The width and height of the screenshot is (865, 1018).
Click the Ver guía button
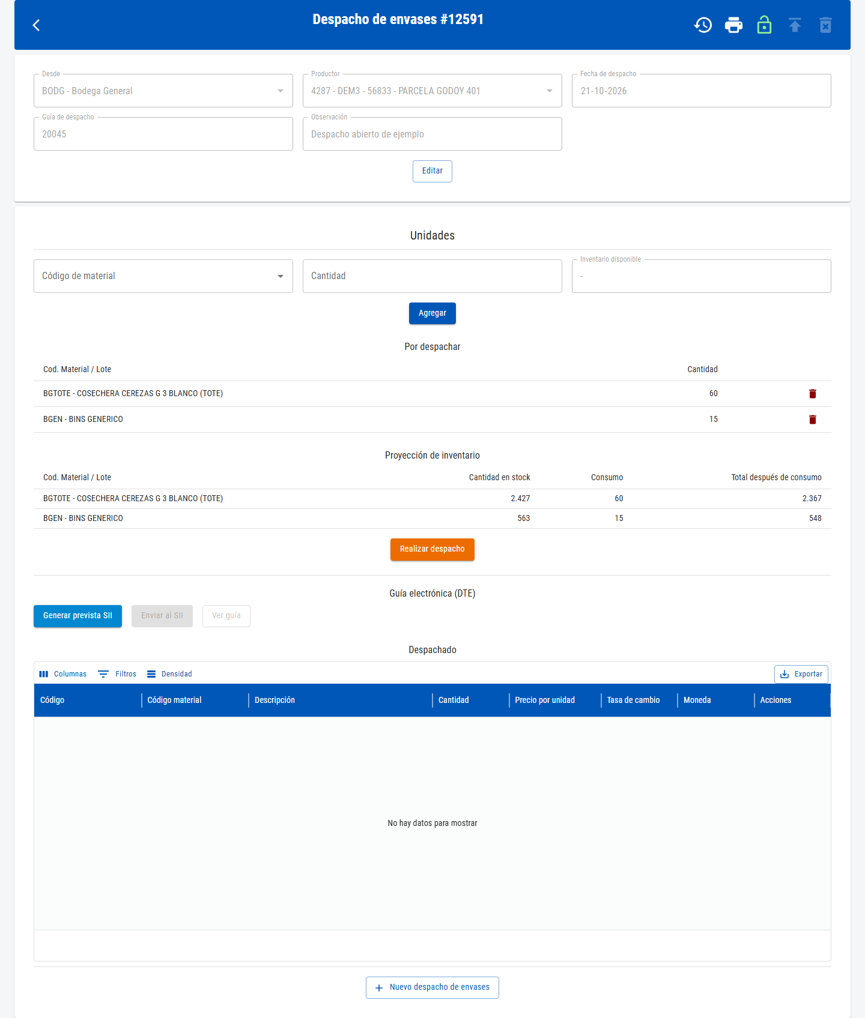[x=226, y=616]
